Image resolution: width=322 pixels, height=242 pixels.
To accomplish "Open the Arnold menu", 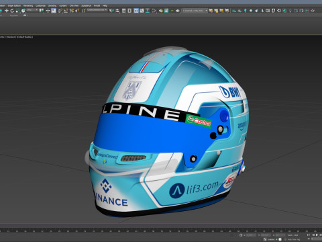I will pyautogui.click(x=97, y=5).
